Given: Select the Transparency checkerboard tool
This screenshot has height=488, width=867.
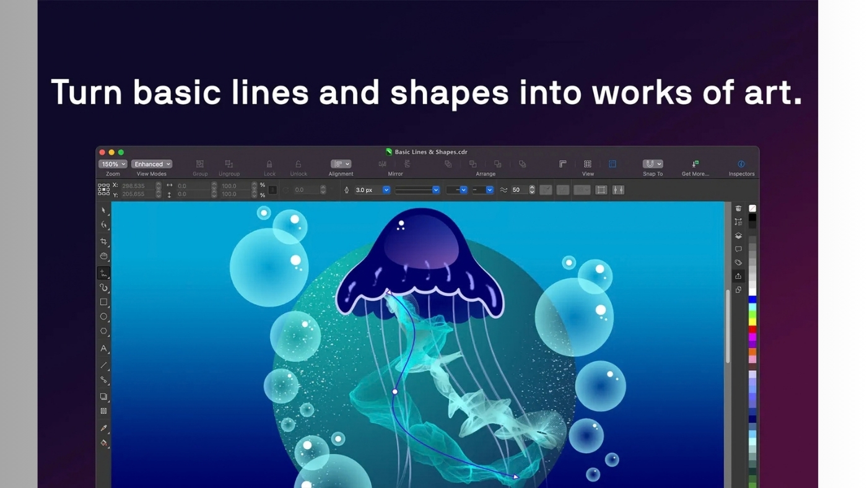Looking at the screenshot, I should pyautogui.click(x=103, y=411).
